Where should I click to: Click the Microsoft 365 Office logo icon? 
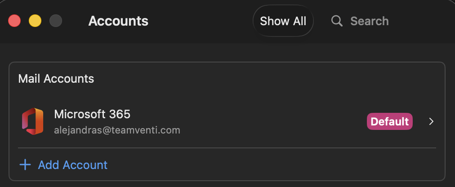point(32,121)
